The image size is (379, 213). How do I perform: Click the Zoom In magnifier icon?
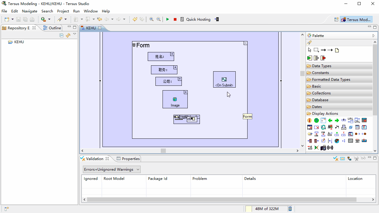point(151,19)
